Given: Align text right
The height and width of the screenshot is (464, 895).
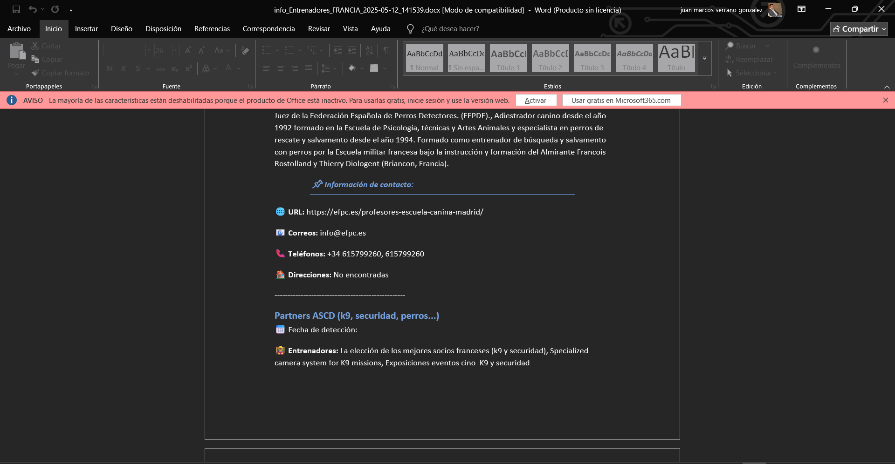Looking at the screenshot, I should tap(295, 68).
